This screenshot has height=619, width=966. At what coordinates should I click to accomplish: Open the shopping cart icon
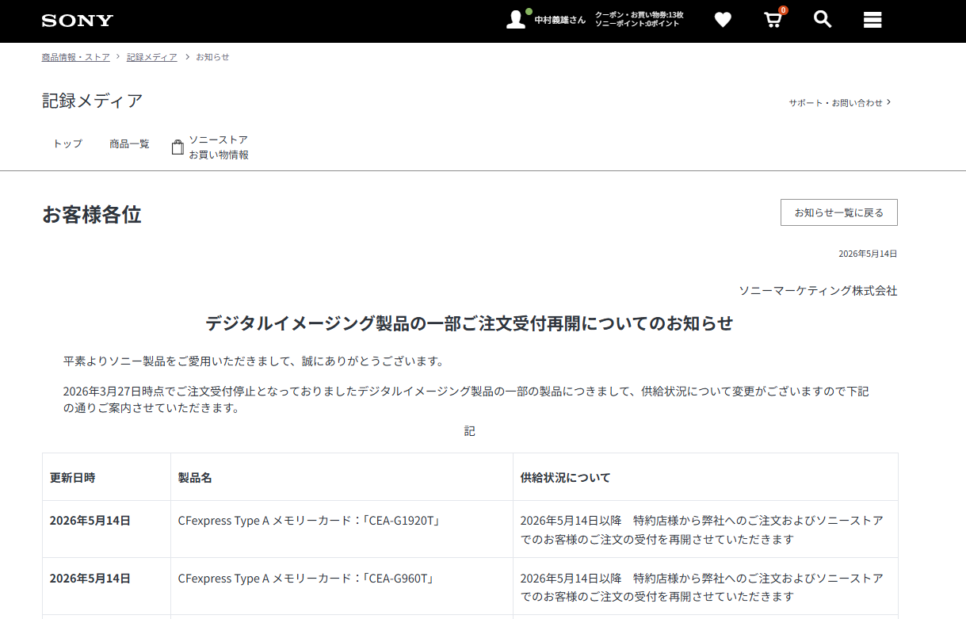773,20
